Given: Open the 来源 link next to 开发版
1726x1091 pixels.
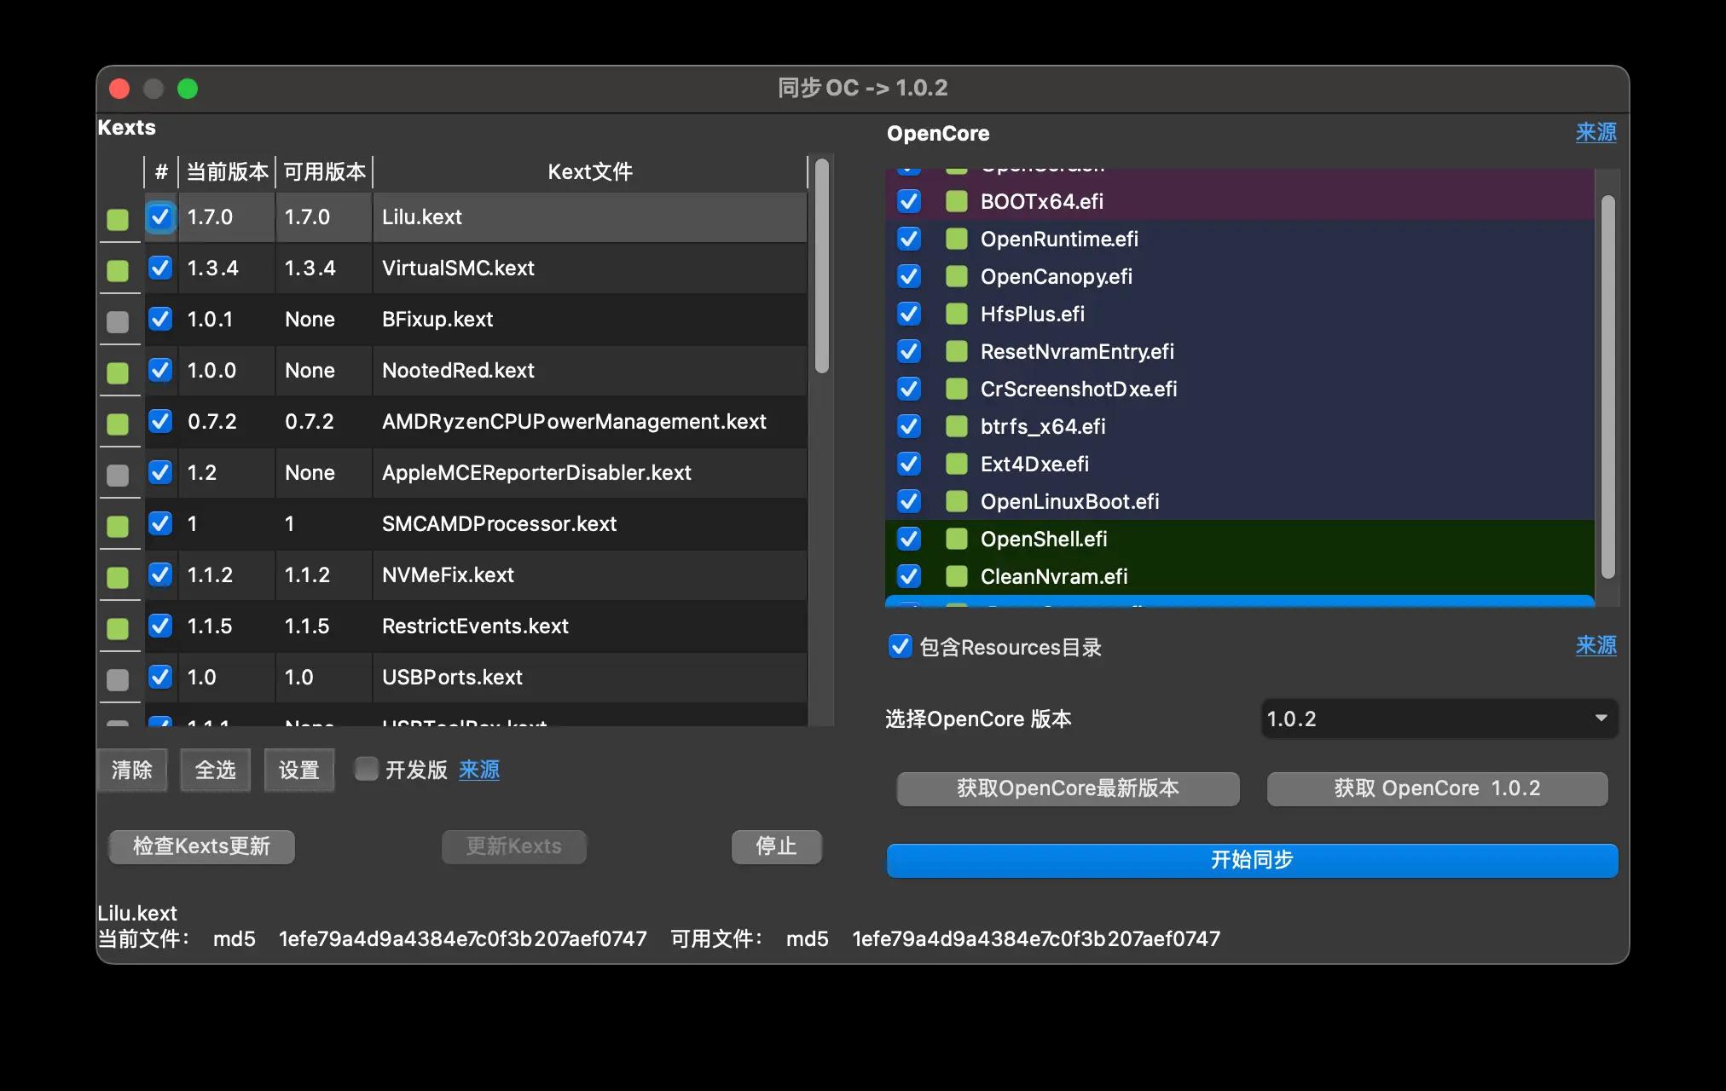Looking at the screenshot, I should [x=479, y=771].
